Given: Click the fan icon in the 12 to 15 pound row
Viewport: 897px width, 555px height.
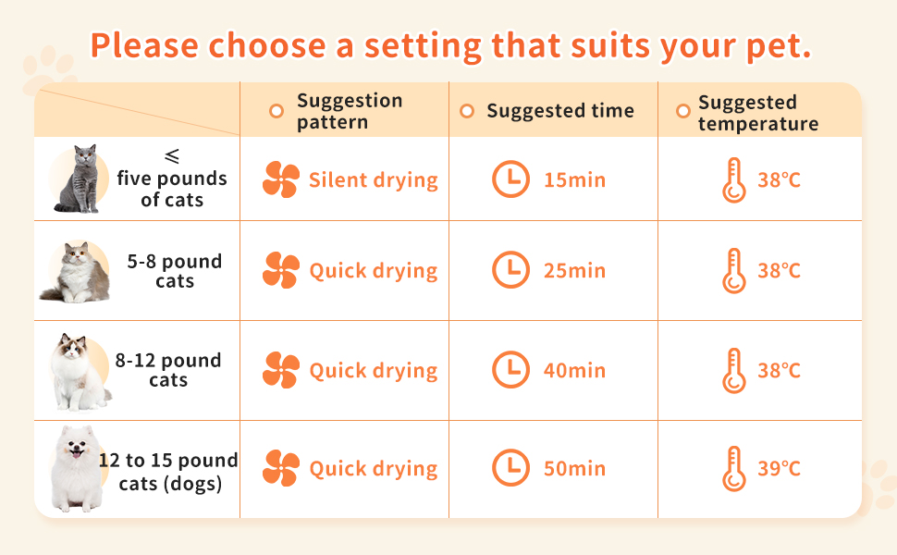Looking at the screenshot, I should 281,468.
